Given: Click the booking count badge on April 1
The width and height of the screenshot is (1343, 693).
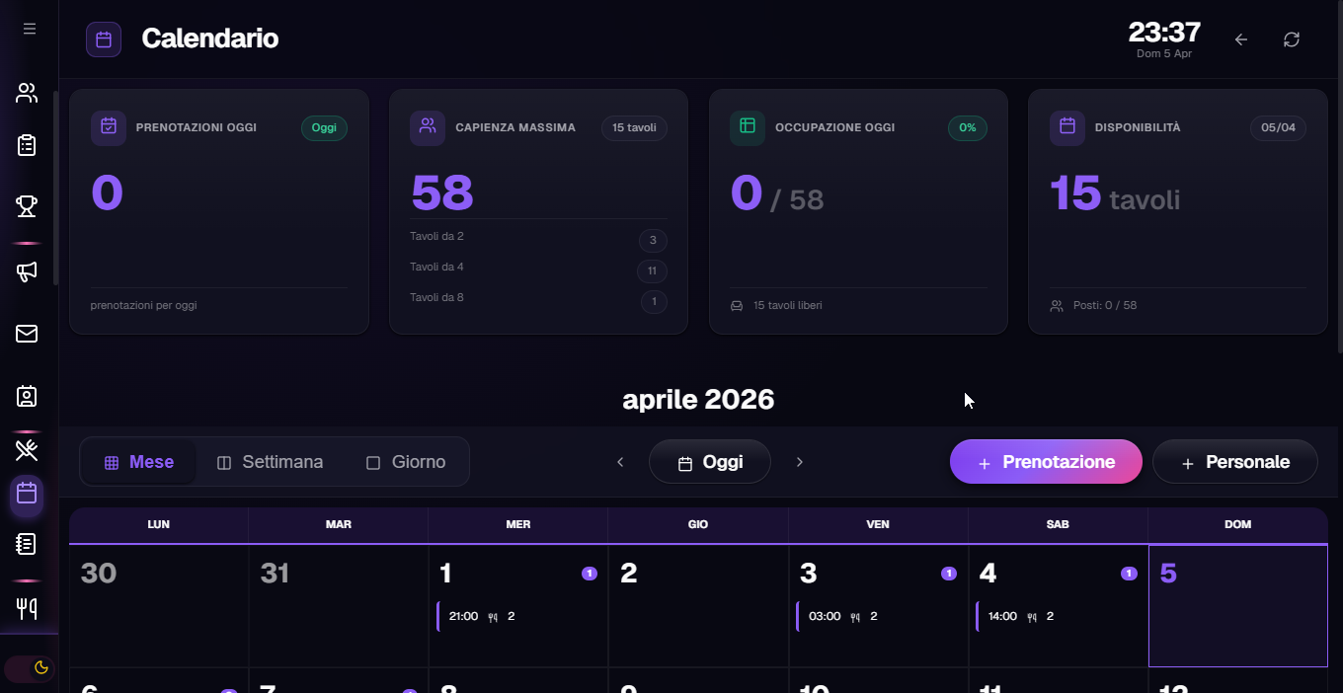Looking at the screenshot, I should [590, 574].
